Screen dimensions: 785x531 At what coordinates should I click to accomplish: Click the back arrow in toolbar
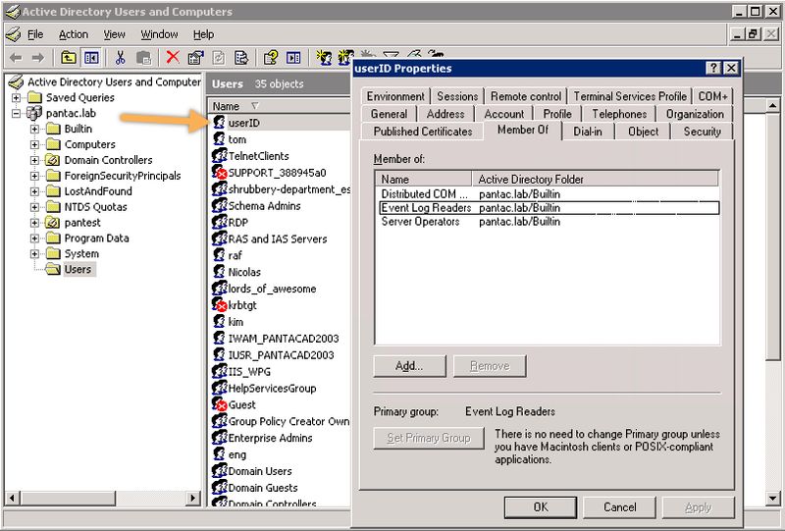15,58
